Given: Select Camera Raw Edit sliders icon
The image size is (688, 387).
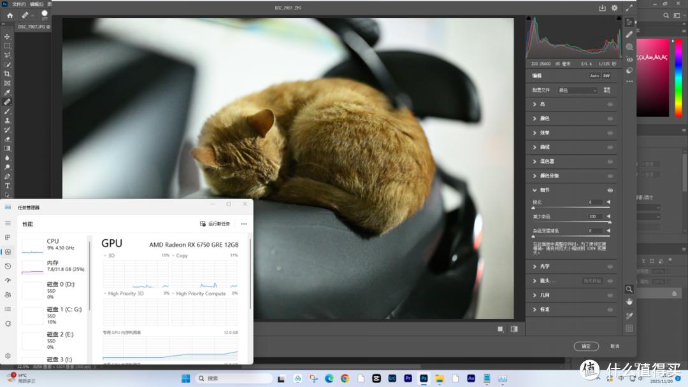Looking at the screenshot, I should coord(629,22).
